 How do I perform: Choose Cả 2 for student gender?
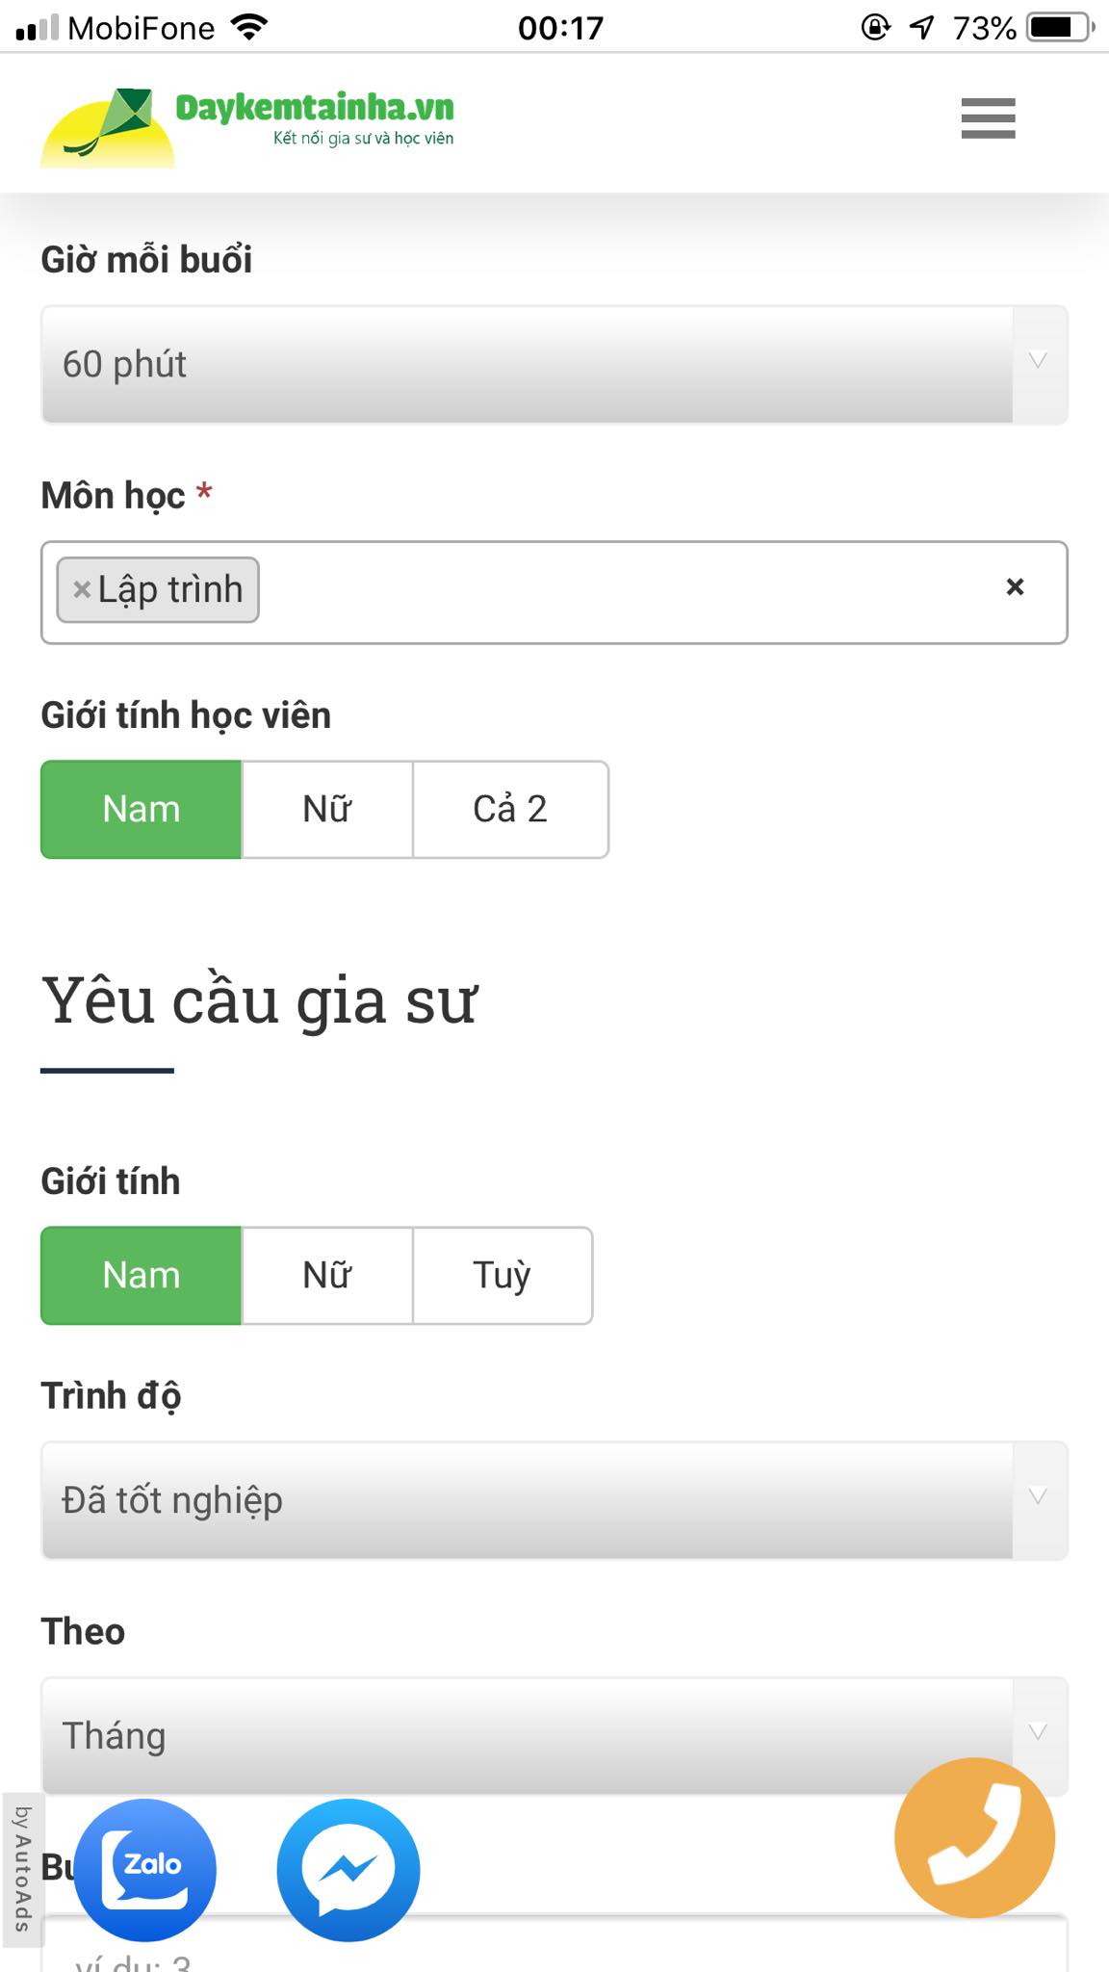point(510,809)
